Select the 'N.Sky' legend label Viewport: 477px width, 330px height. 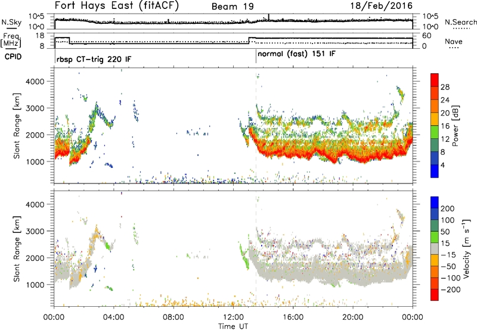coord(11,22)
